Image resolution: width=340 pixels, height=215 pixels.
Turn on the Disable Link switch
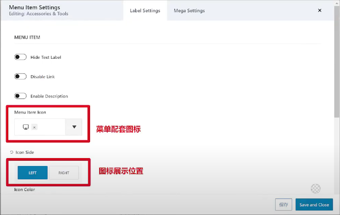click(x=20, y=77)
